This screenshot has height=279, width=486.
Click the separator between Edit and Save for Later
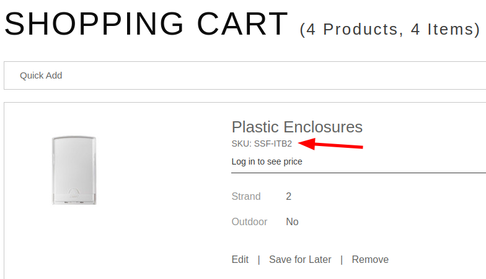pos(259,260)
